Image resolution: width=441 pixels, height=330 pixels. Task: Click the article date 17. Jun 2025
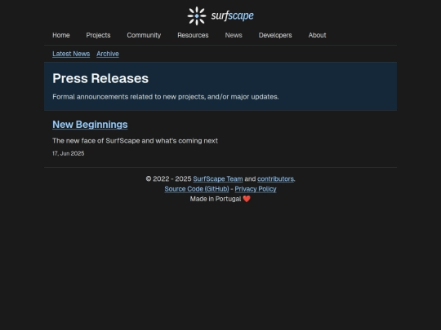point(69,153)
